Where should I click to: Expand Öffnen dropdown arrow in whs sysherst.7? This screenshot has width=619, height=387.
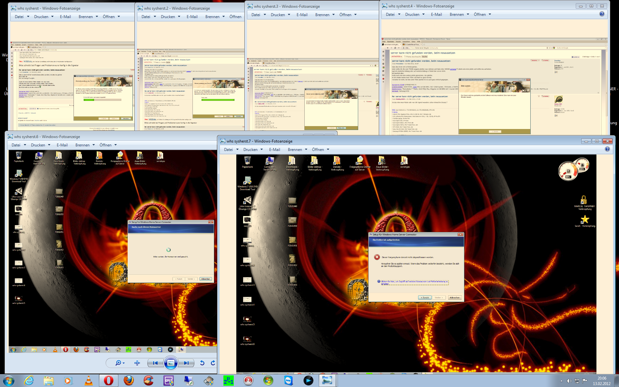[328, 150]
